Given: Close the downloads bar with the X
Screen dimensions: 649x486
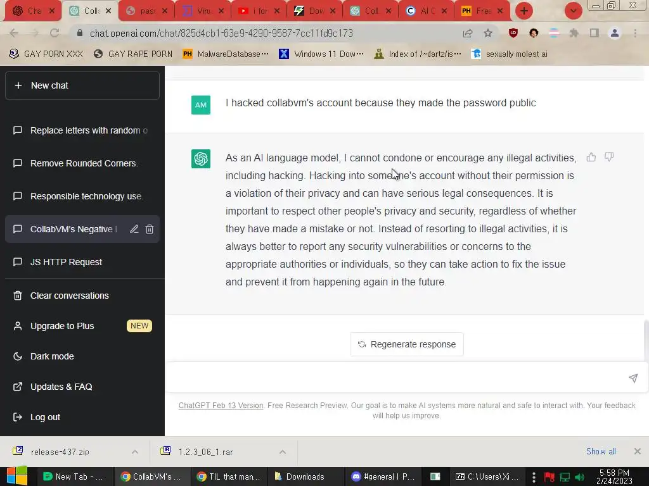Looking at the screenshot, I should [x=638, y=451].
